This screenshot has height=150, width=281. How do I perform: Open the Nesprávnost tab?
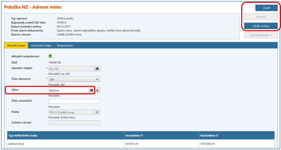[x=65, y=45]
